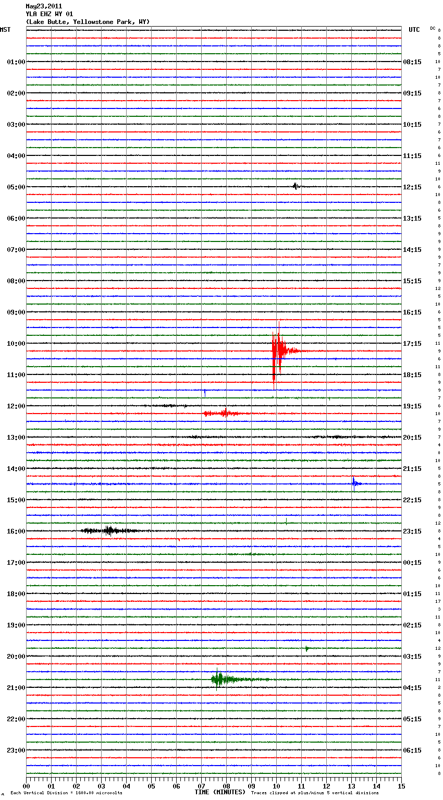Click the 10 tick on the minutes axis

(277, 786)
